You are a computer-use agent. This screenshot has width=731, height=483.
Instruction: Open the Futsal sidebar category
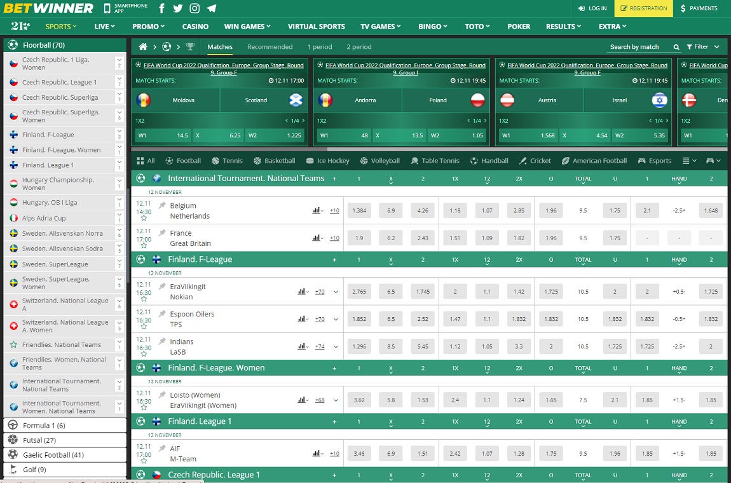point(65,440)
